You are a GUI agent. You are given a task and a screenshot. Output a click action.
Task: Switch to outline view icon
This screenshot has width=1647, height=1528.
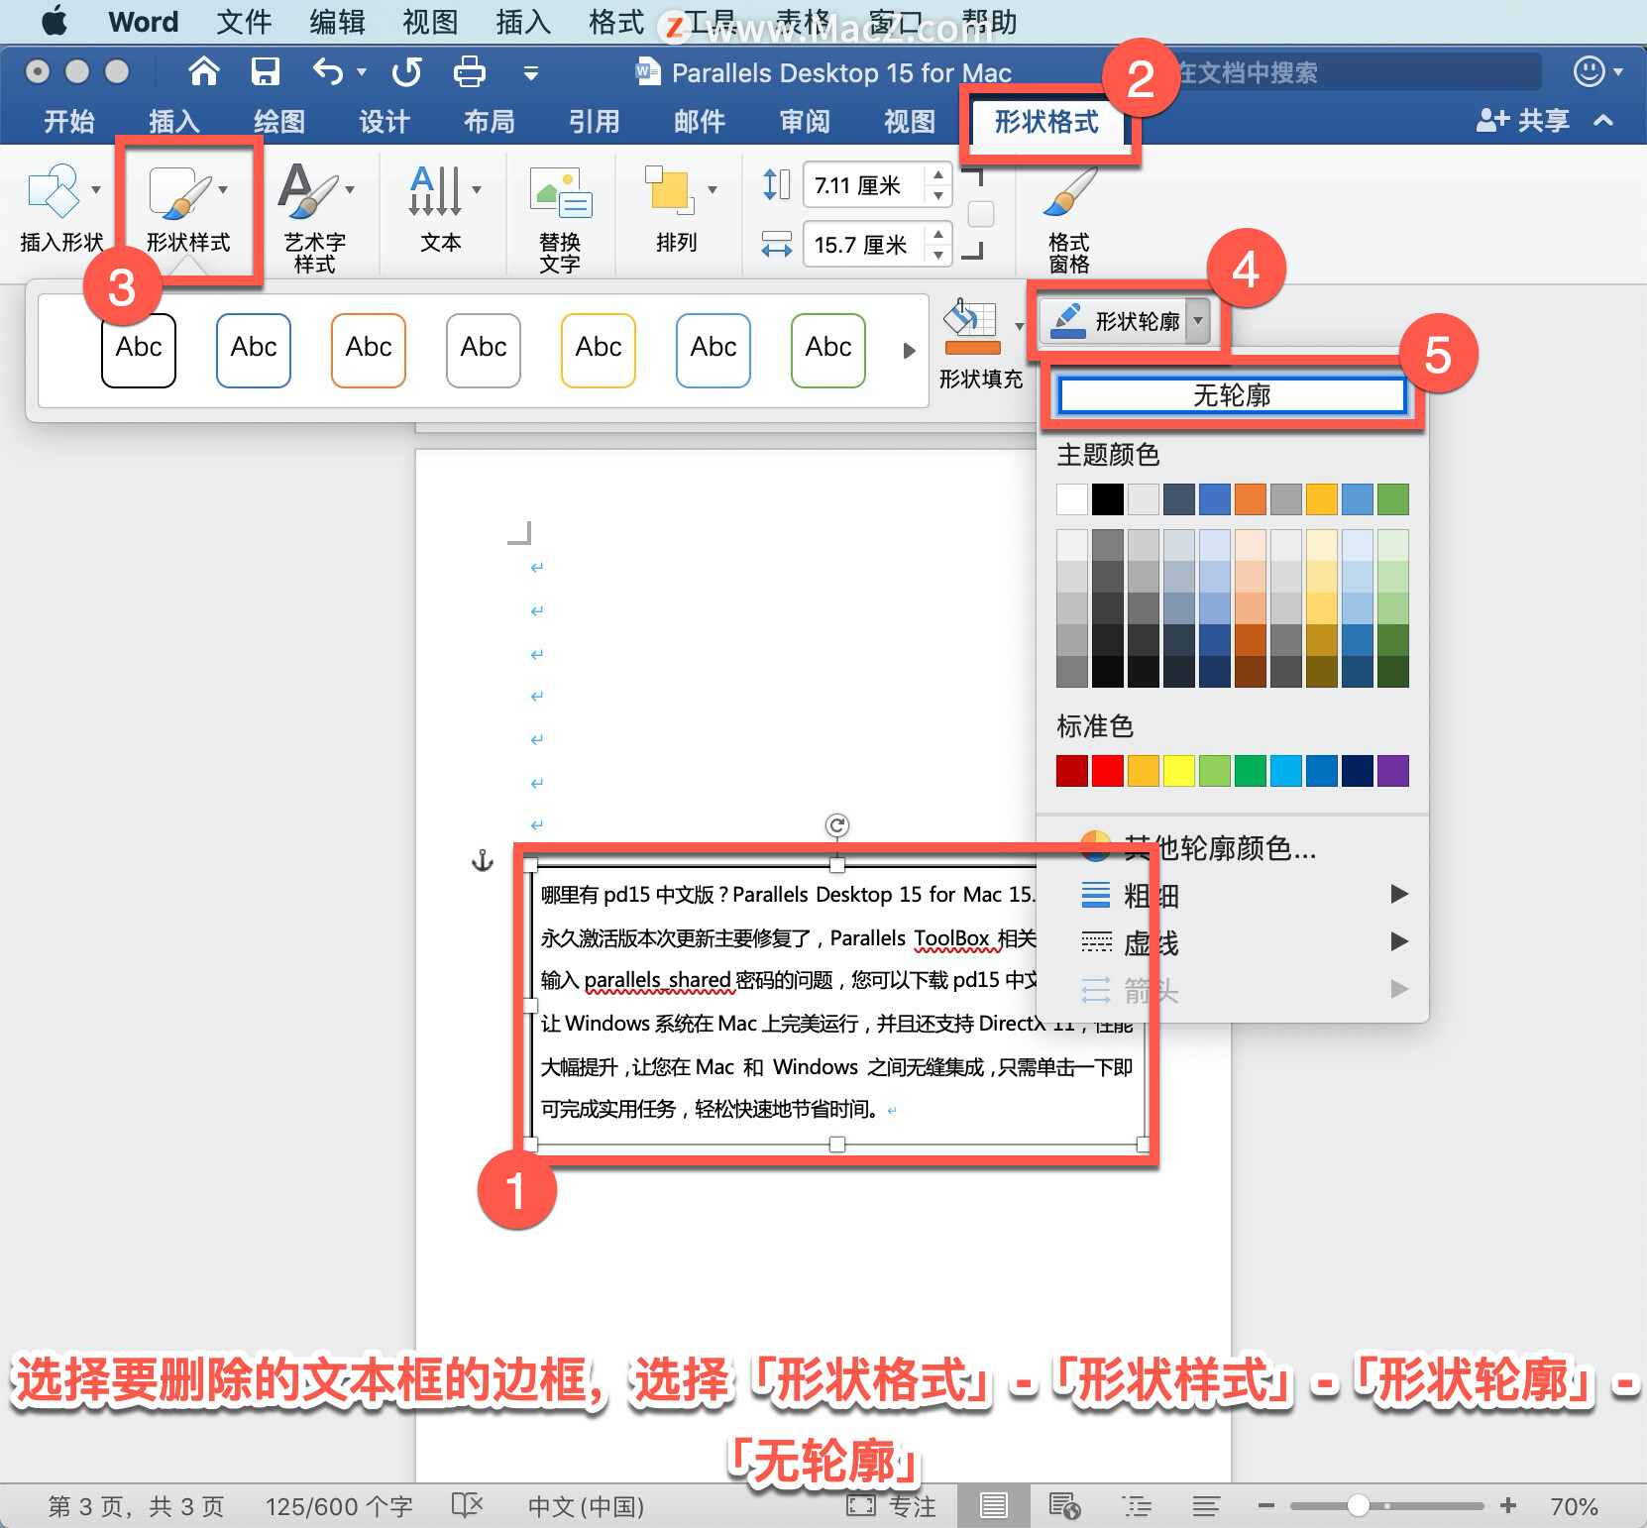pos(1136,1506)
